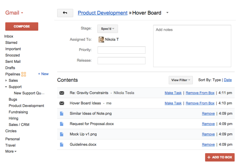Open the Stage Spec'd dropdown
Image resolution: width=242 pixels, height=168 pixels.
point(108,29)
